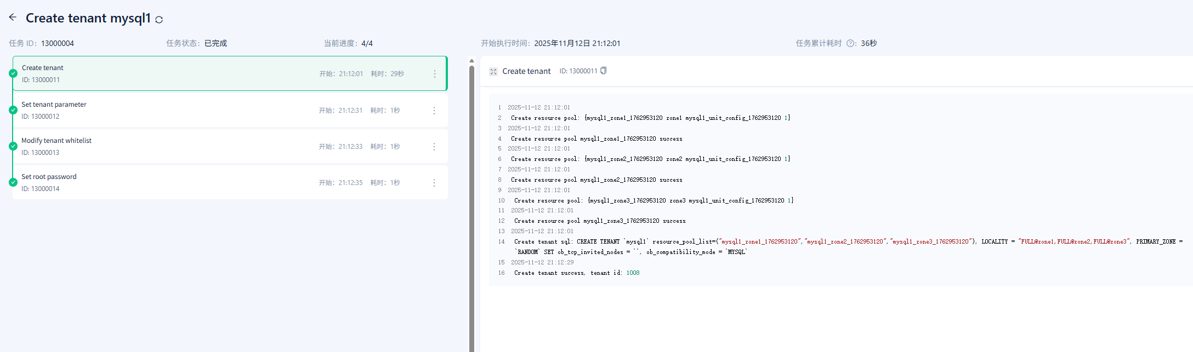Viewport: 1193px width, 352px height.
Task: Click the vertical scrollbar of the subtask list
Action: click(471, 208)
